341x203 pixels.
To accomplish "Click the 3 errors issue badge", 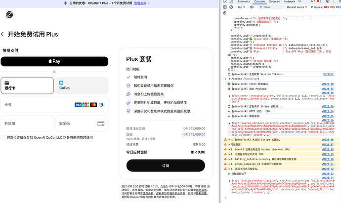I will pyautogui.click(x=327, y=7).
